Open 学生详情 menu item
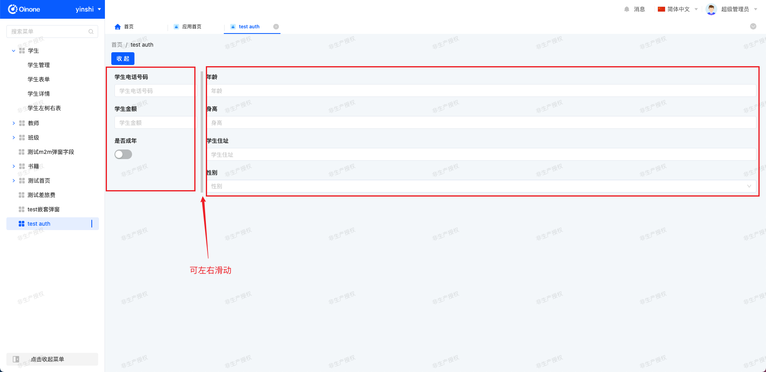 pos(39,94)
